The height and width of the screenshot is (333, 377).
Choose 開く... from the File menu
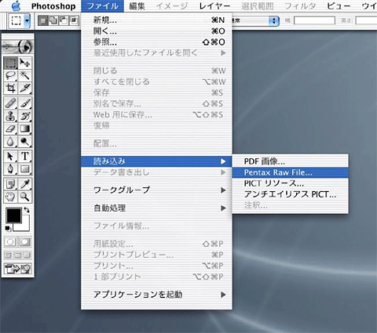156,31
